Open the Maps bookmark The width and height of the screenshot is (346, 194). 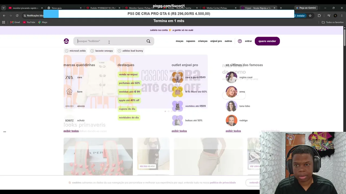(x=43, y=22)
